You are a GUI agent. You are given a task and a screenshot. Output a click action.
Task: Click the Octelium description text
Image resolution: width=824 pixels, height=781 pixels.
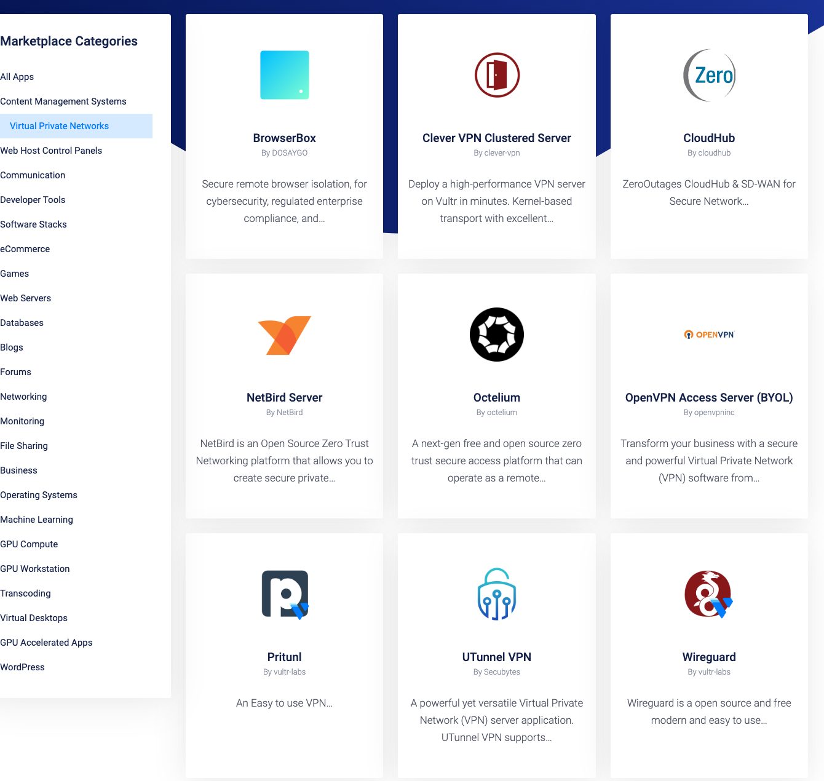[497, 461]
